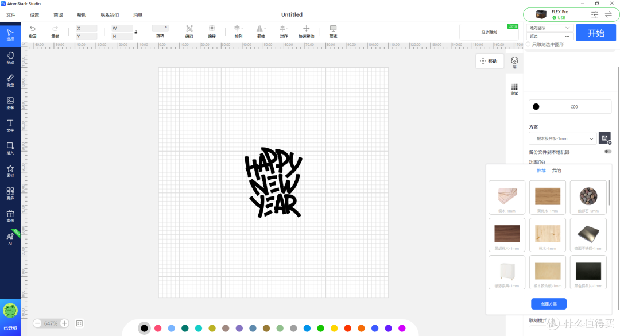Click the undo (撤回) arrow icon
This screenshot has width=620, height=336.
32,29
